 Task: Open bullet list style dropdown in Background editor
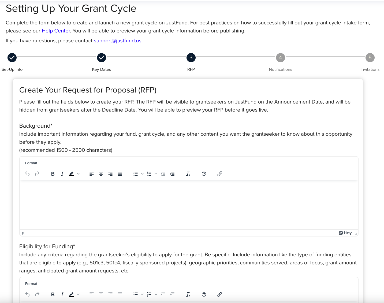tap(142, 174)
